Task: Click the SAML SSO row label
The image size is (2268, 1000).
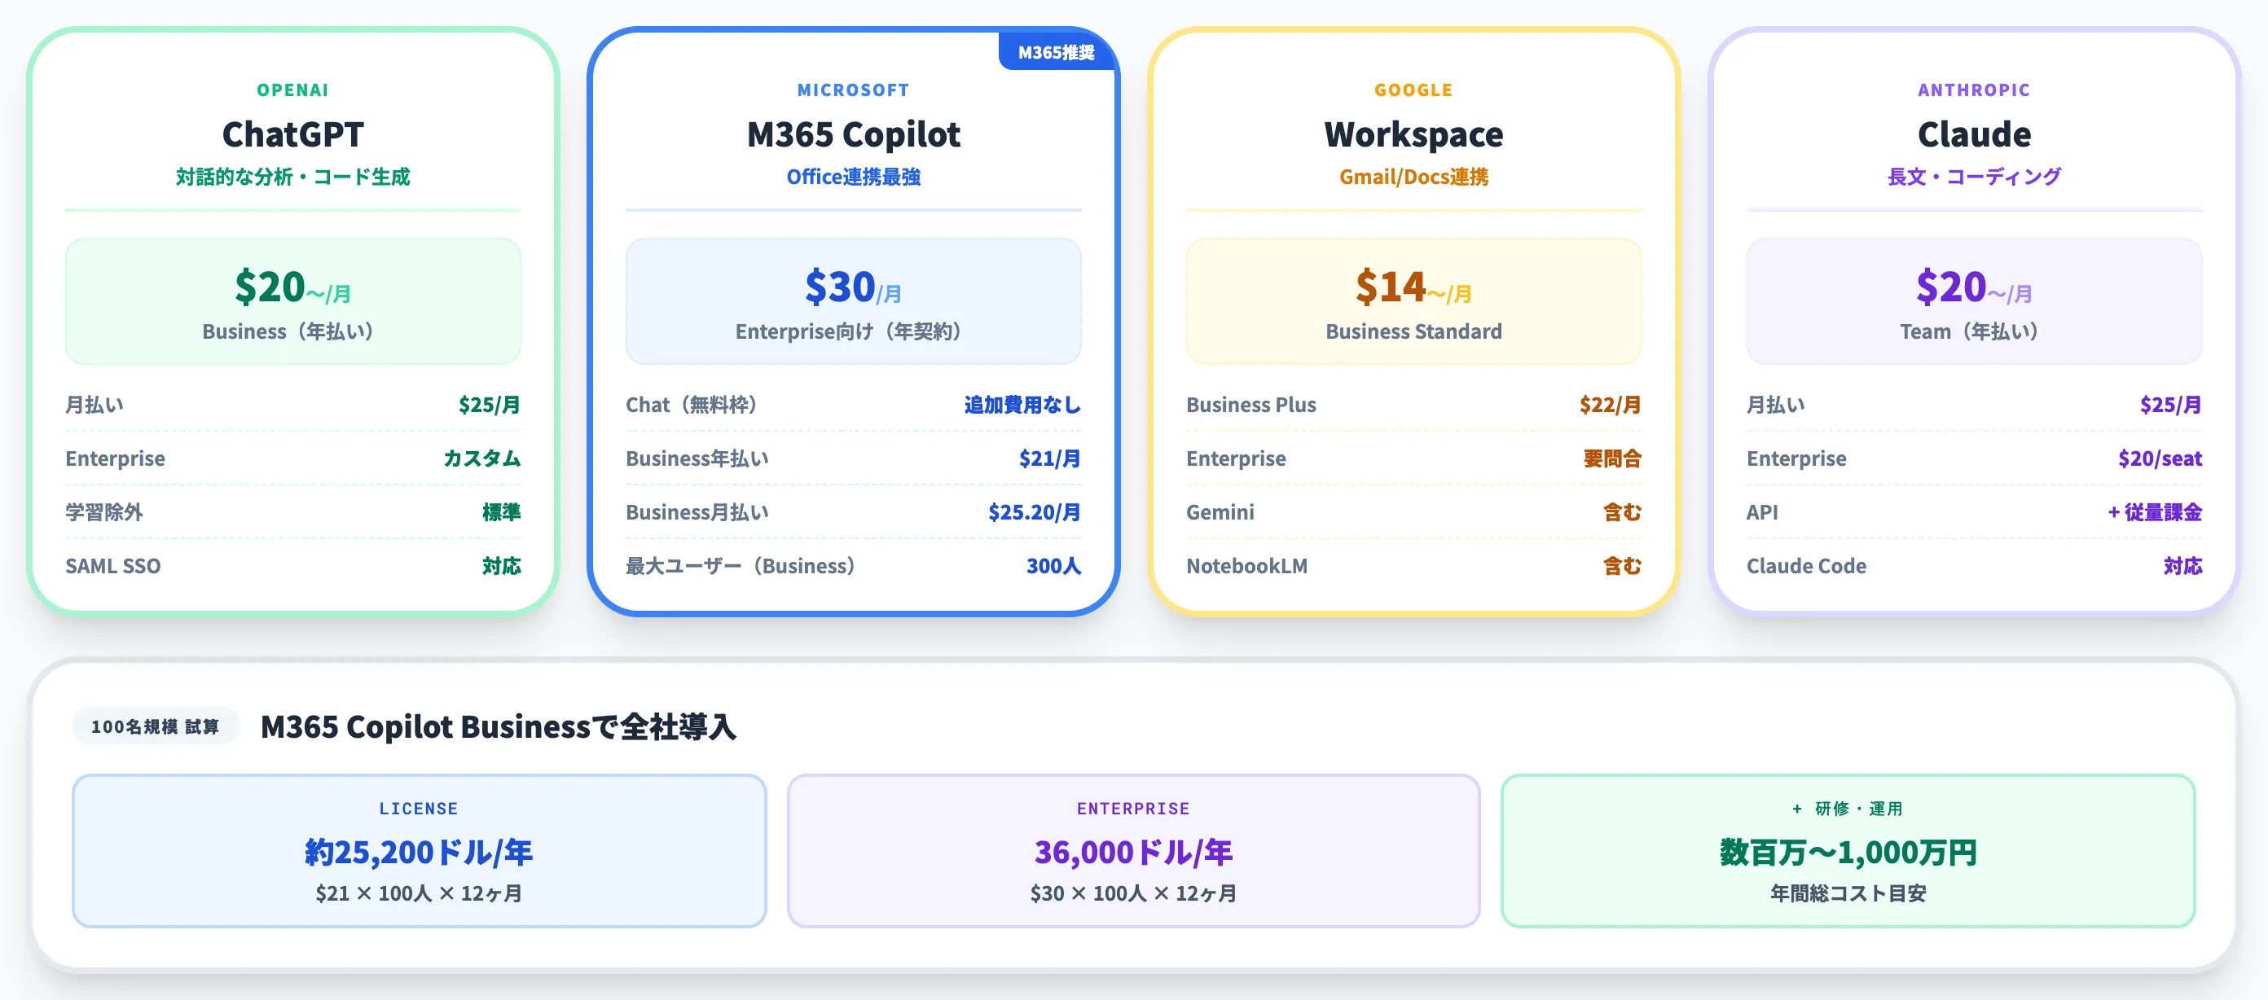Action: [112, 566]
